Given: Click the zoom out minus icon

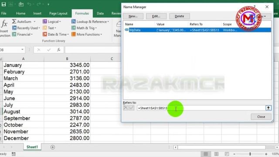Looking at the screenshot, I should tap(235, 154).
